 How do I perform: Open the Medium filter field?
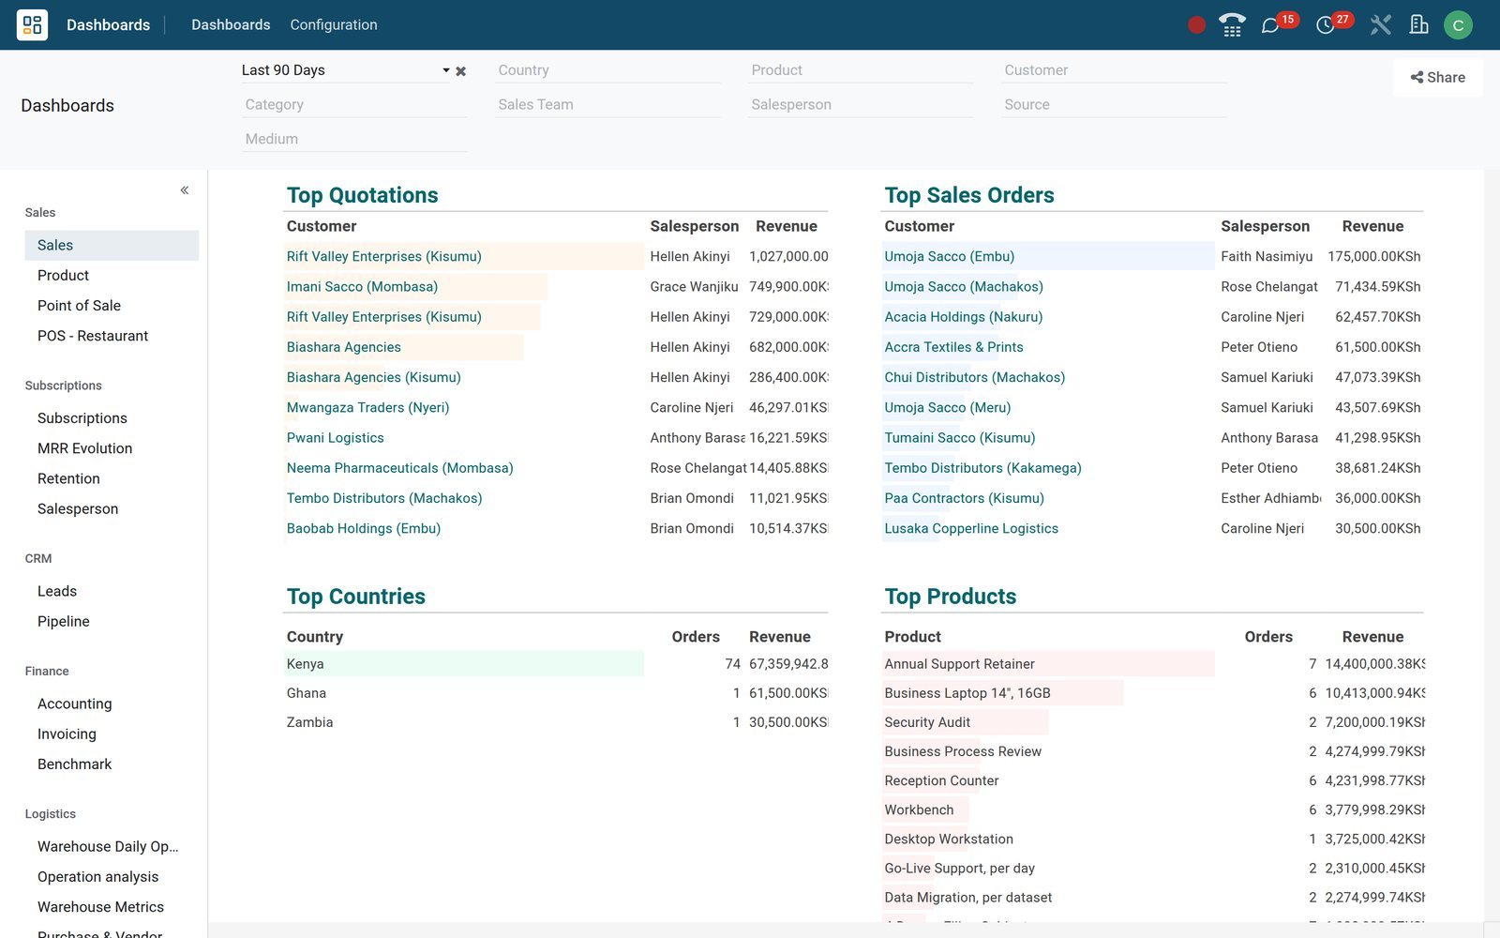pyautogui.click(x=354, y=139)
